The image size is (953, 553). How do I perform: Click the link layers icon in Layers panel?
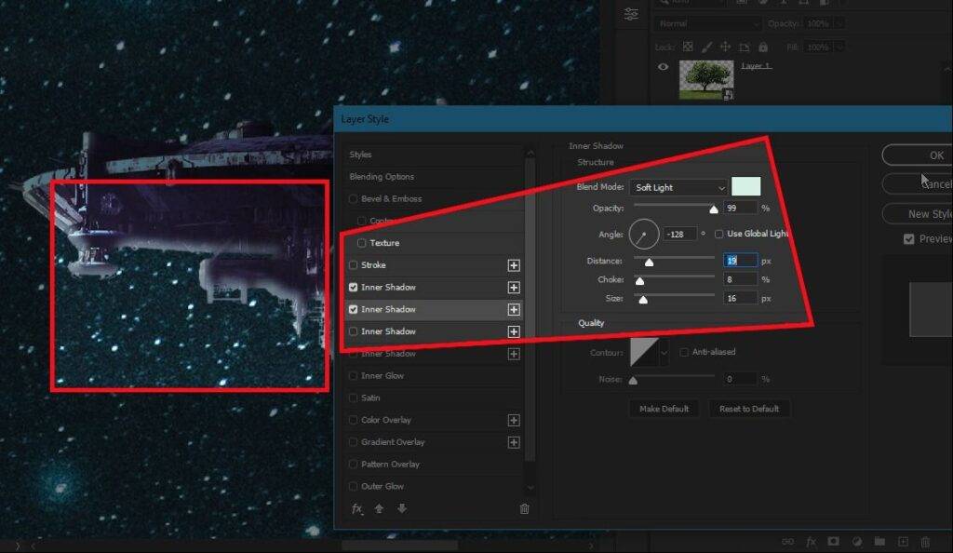pyautogui.click(x=787, y=542)
